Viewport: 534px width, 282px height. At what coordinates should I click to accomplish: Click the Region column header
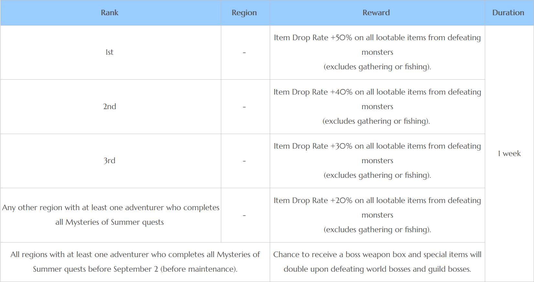244,13
